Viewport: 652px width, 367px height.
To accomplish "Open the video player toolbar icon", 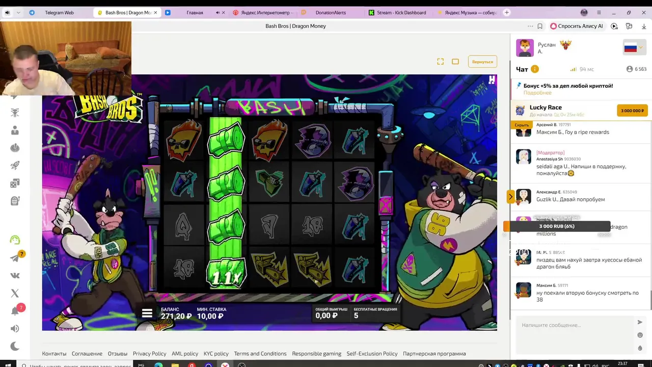I will click(614, 26).
